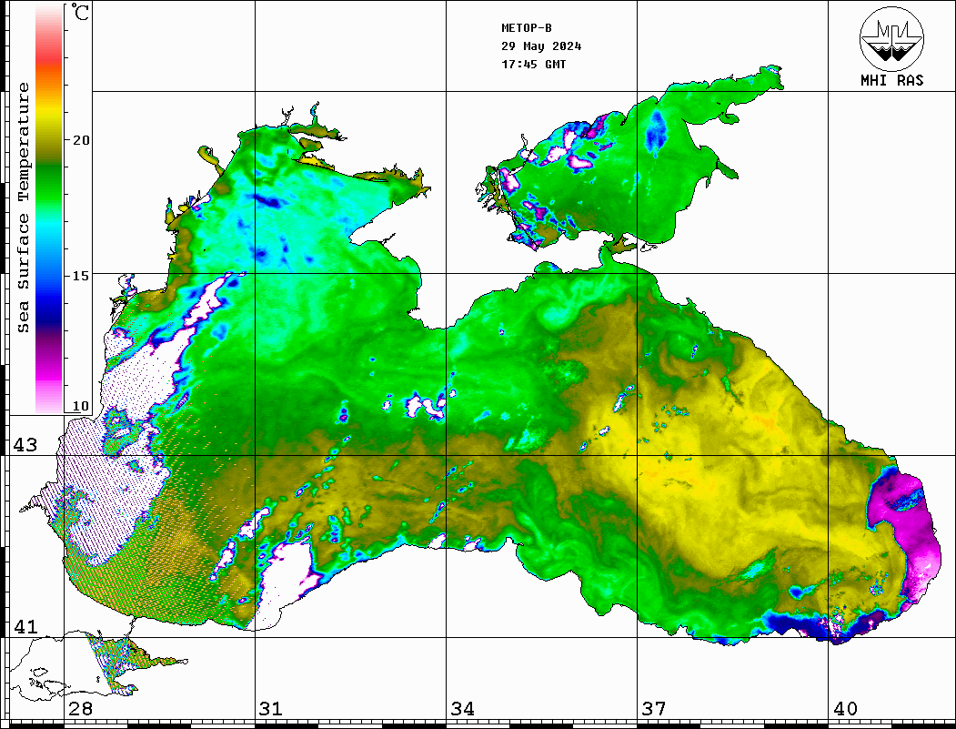Click the Sea Surface Temperature vertical title
This screenshot has width=956, height=729.
tap(23, 208)
